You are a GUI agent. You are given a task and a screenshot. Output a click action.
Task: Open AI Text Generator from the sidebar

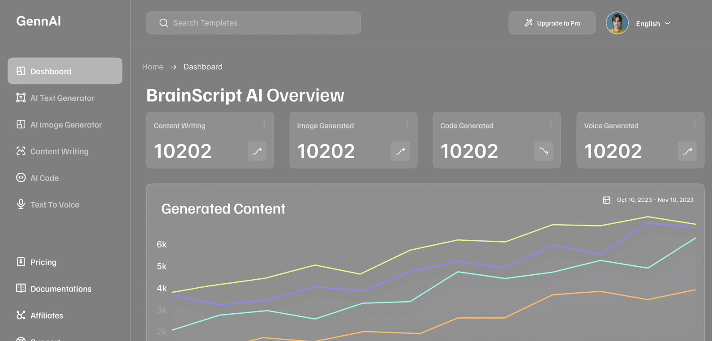click(x=62, y=98)
